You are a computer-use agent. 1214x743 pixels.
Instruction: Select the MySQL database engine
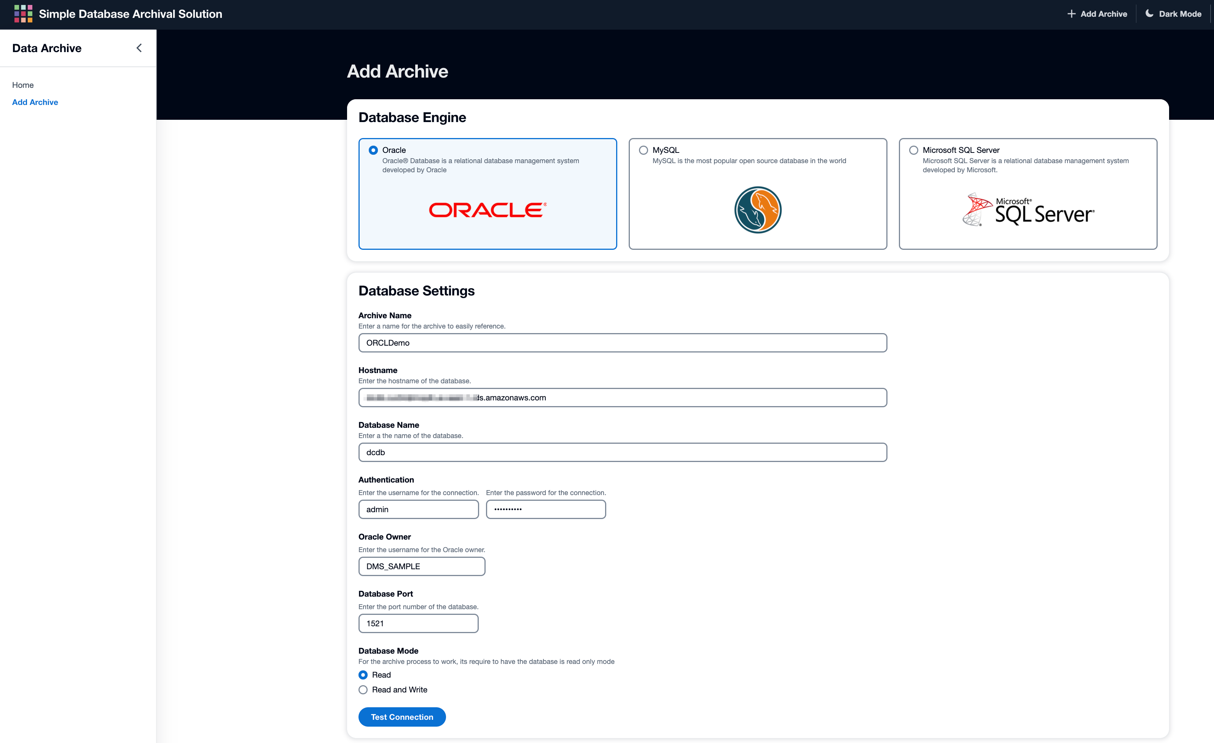coord(643,150)
